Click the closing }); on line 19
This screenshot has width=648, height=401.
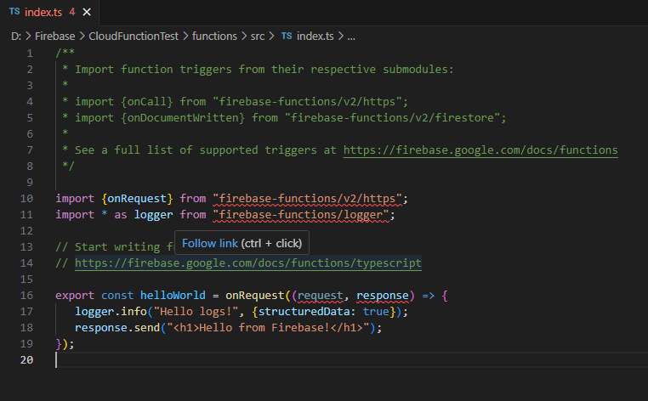65,343
